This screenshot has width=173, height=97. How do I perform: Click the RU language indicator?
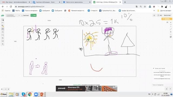[x=149, y=94]
